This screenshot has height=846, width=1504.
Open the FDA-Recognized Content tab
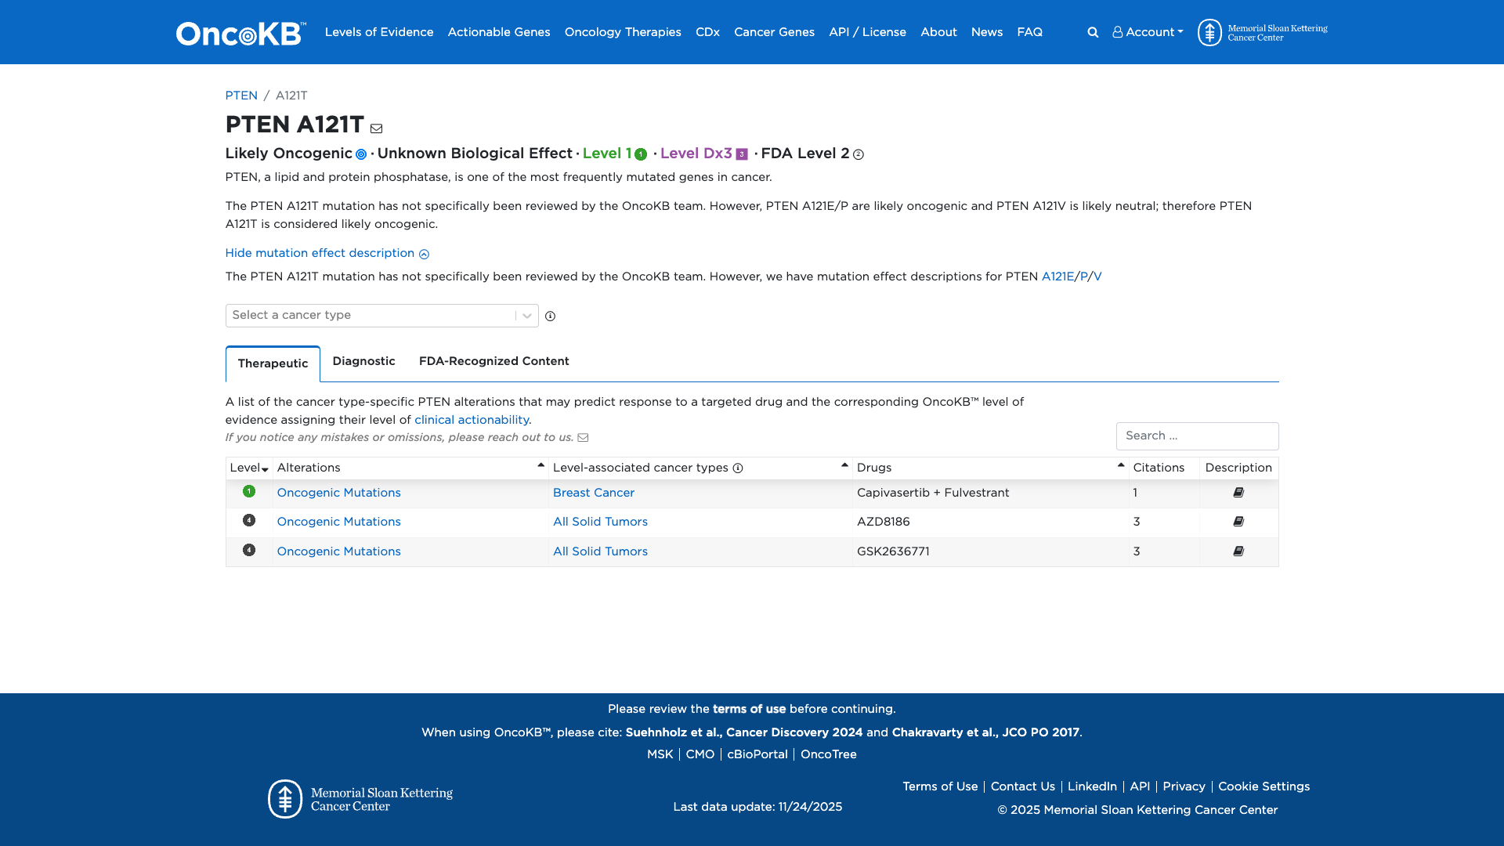coord(493,361)
